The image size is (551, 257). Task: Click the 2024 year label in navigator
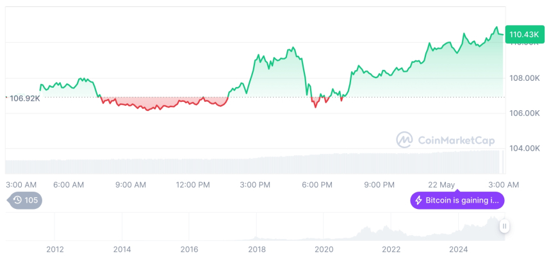[459, 249]
